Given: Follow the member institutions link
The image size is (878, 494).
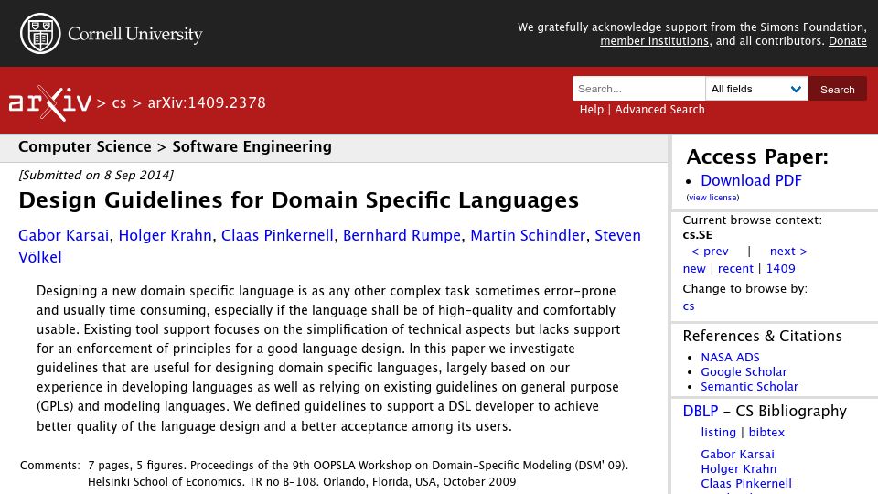Looking at the screenshot, I should pos(654,41).
